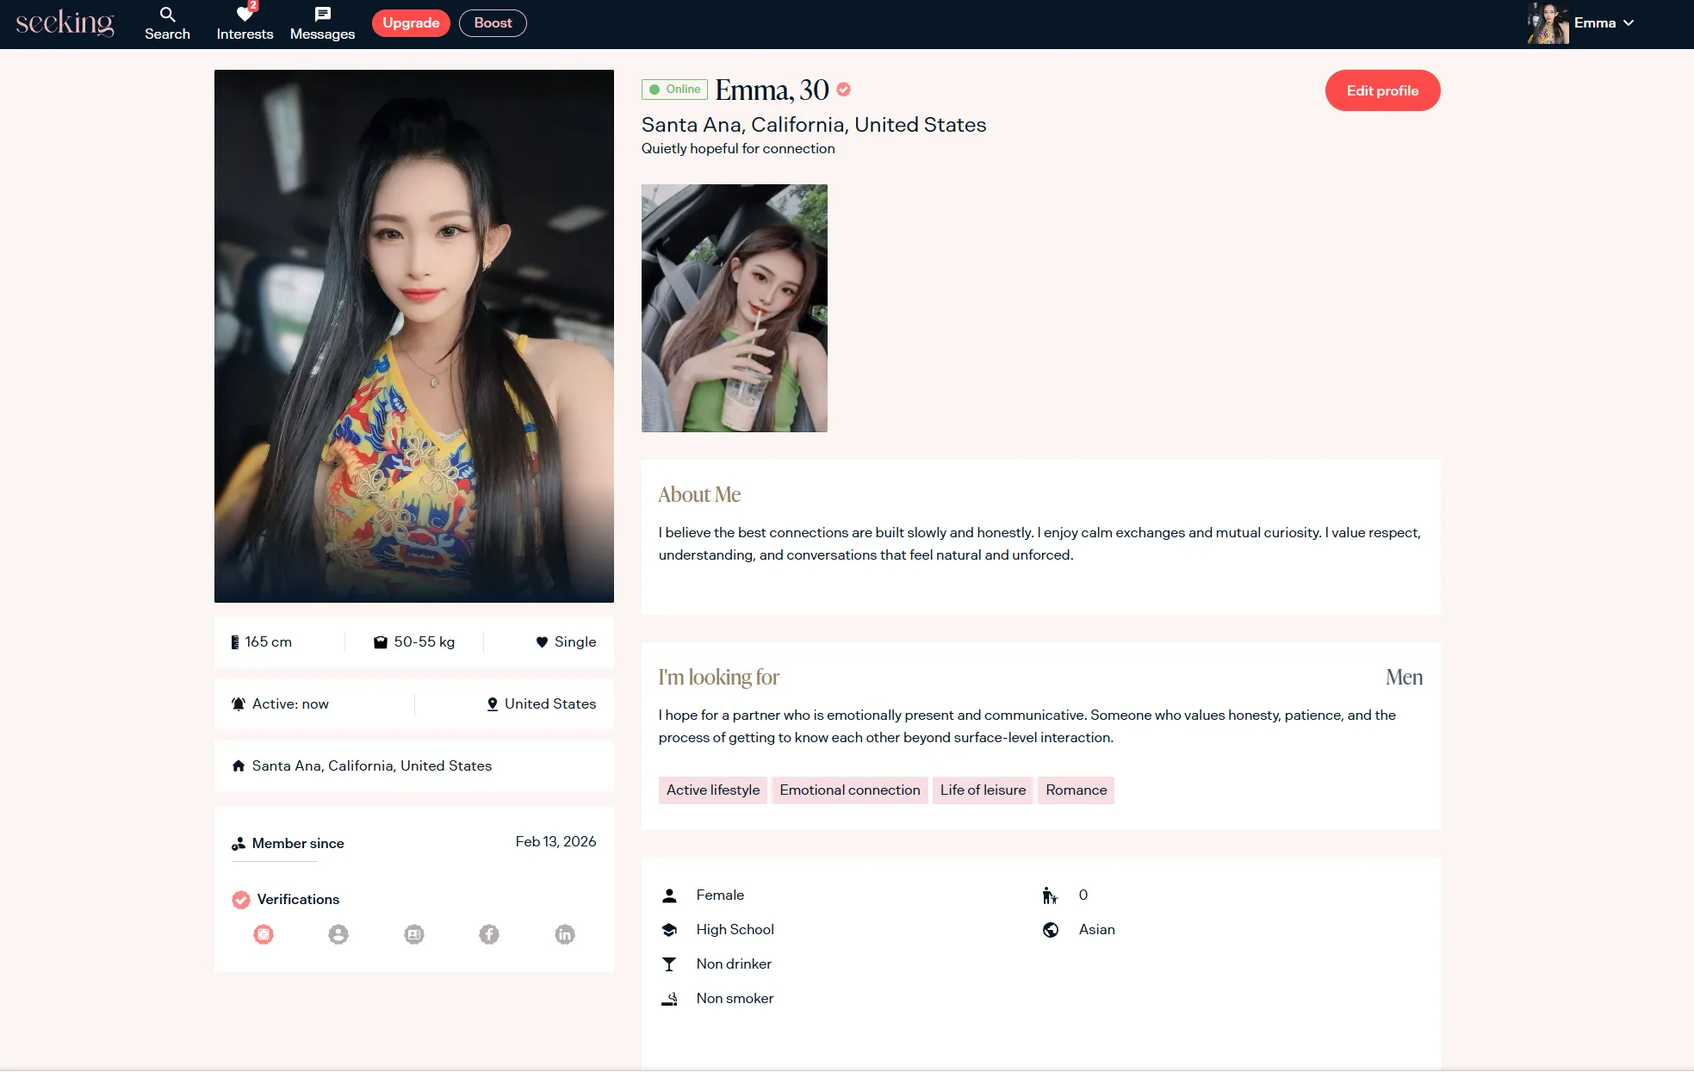Select the Emotional connection tag
This screenshot has height=1072, width=1694.
click(x=849, y=790)
